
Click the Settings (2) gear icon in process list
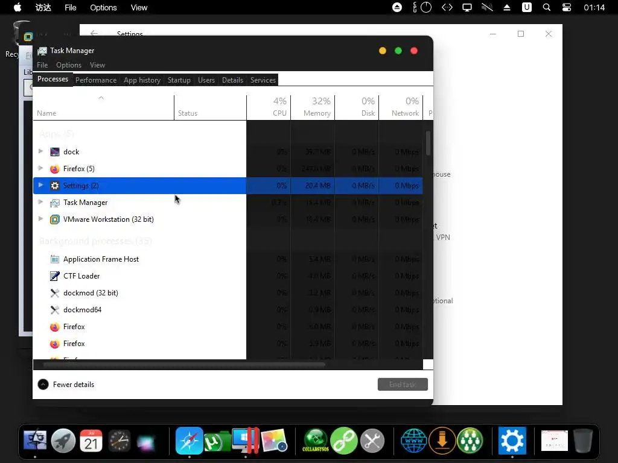55,186
